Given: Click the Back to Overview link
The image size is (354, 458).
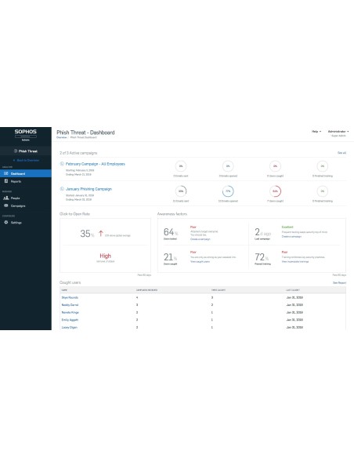Looking at the screenshot, I should (27, 160).
